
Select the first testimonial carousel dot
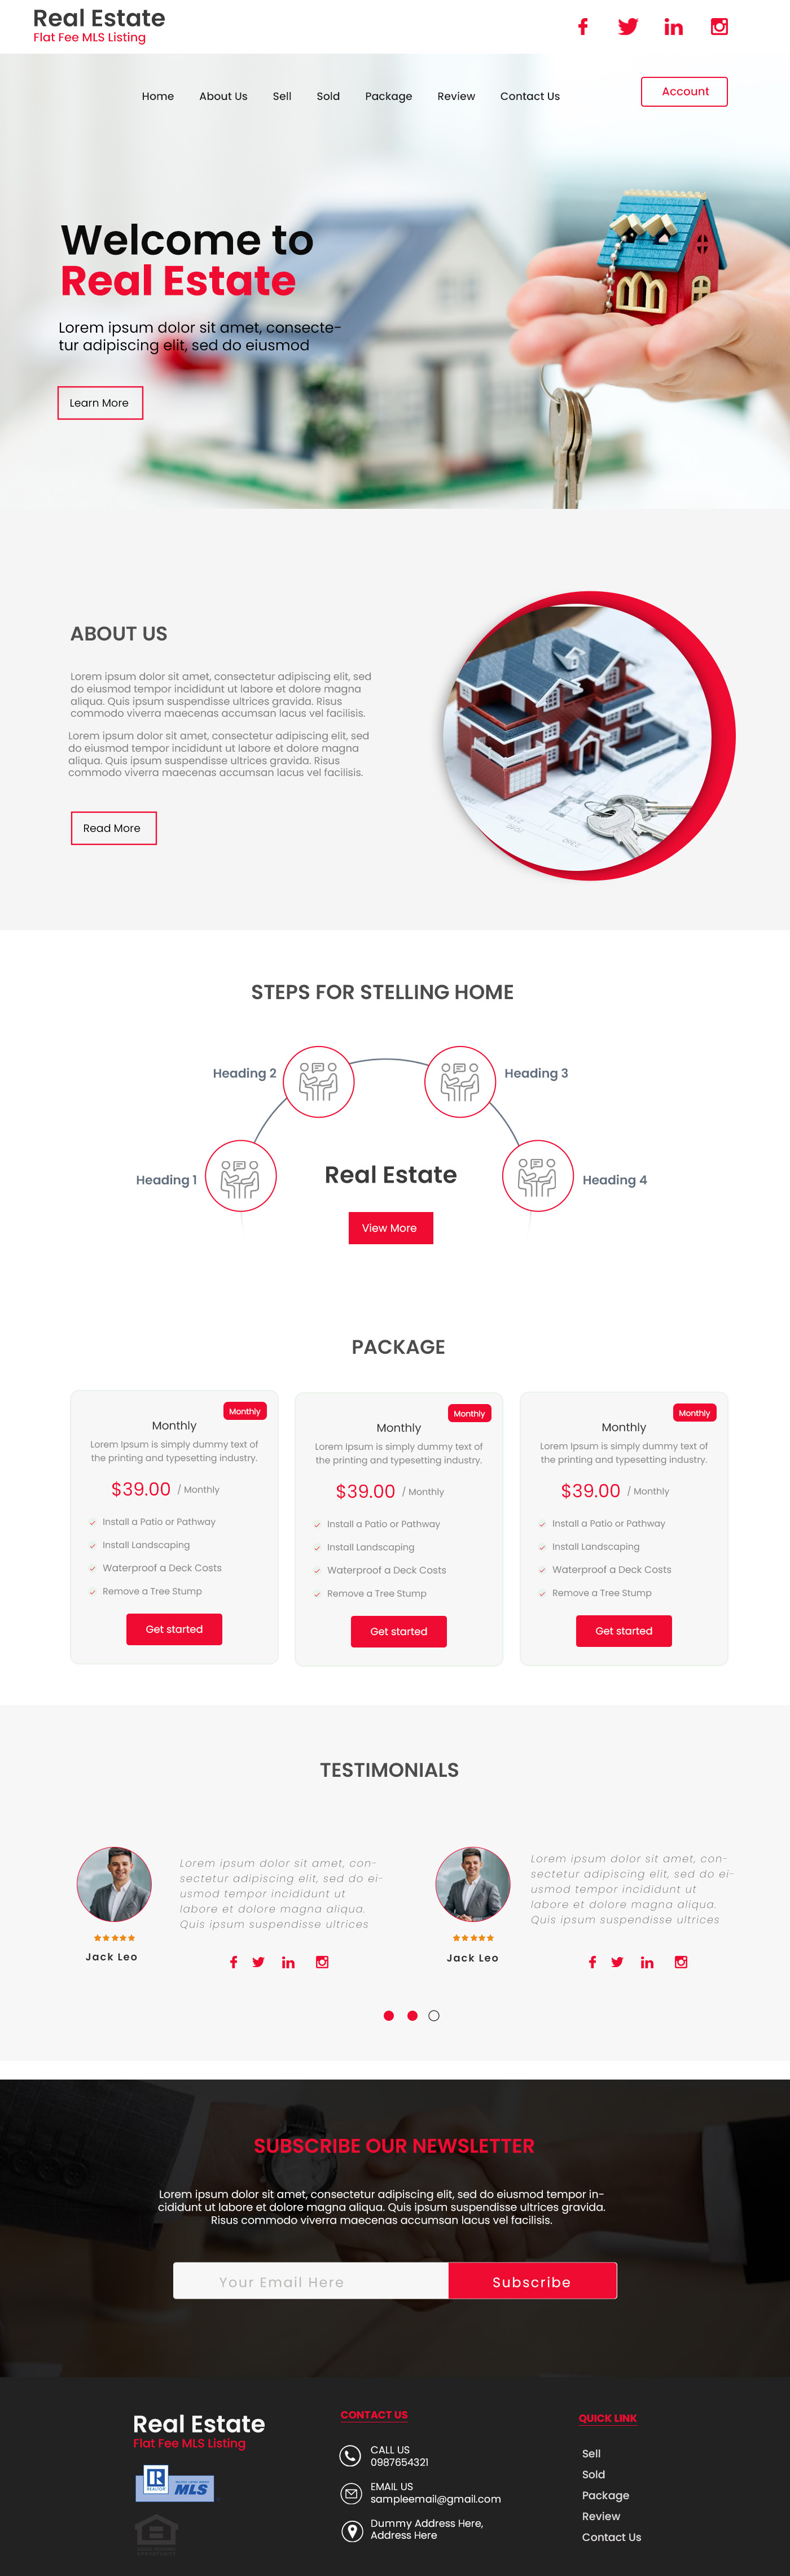(388, 2015)
